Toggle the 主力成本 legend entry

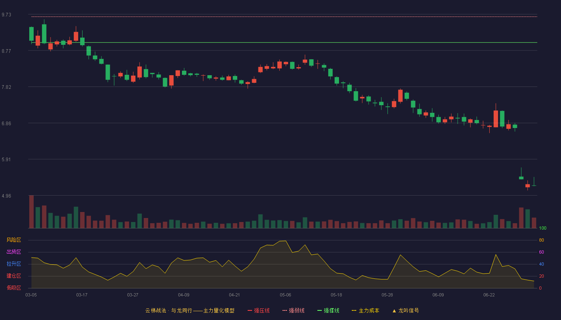365,310
